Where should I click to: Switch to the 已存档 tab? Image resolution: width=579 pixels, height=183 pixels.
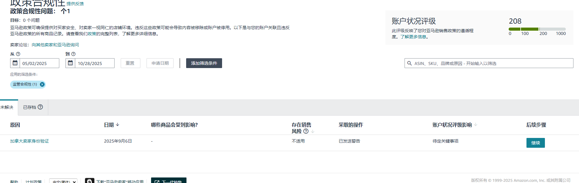pyautogui.click(x=29, y=107)
